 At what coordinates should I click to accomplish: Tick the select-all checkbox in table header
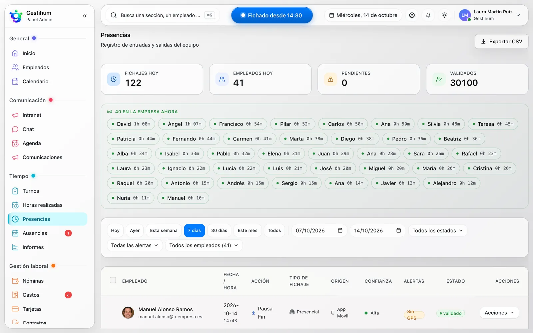click(x=113, y=280)
